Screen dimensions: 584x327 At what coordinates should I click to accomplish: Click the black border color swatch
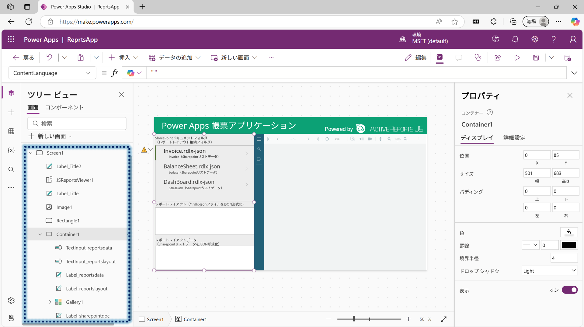pyautogui.click(x=569, y=245)
